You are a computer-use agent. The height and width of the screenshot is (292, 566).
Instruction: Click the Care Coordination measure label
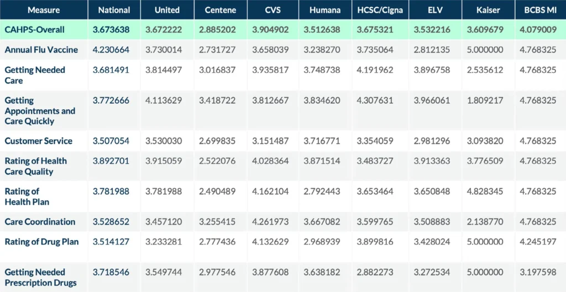(40, 221)
